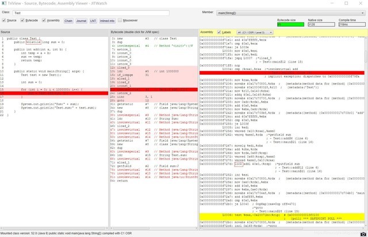This screenshot has width=368, height=237.
Task: Uncheck the Assembly panel checkbox
Action: tap(44, 20)
